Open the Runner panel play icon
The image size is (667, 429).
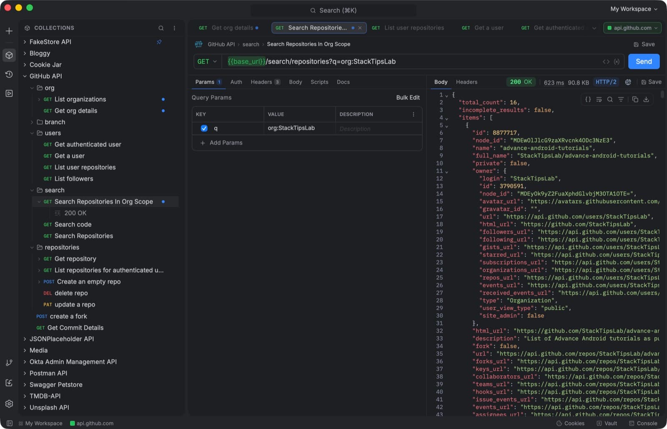9,93
